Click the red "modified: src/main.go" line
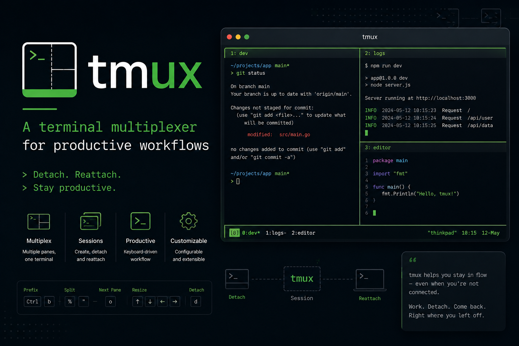Screen dimensions: 519x346 (279, 134)
